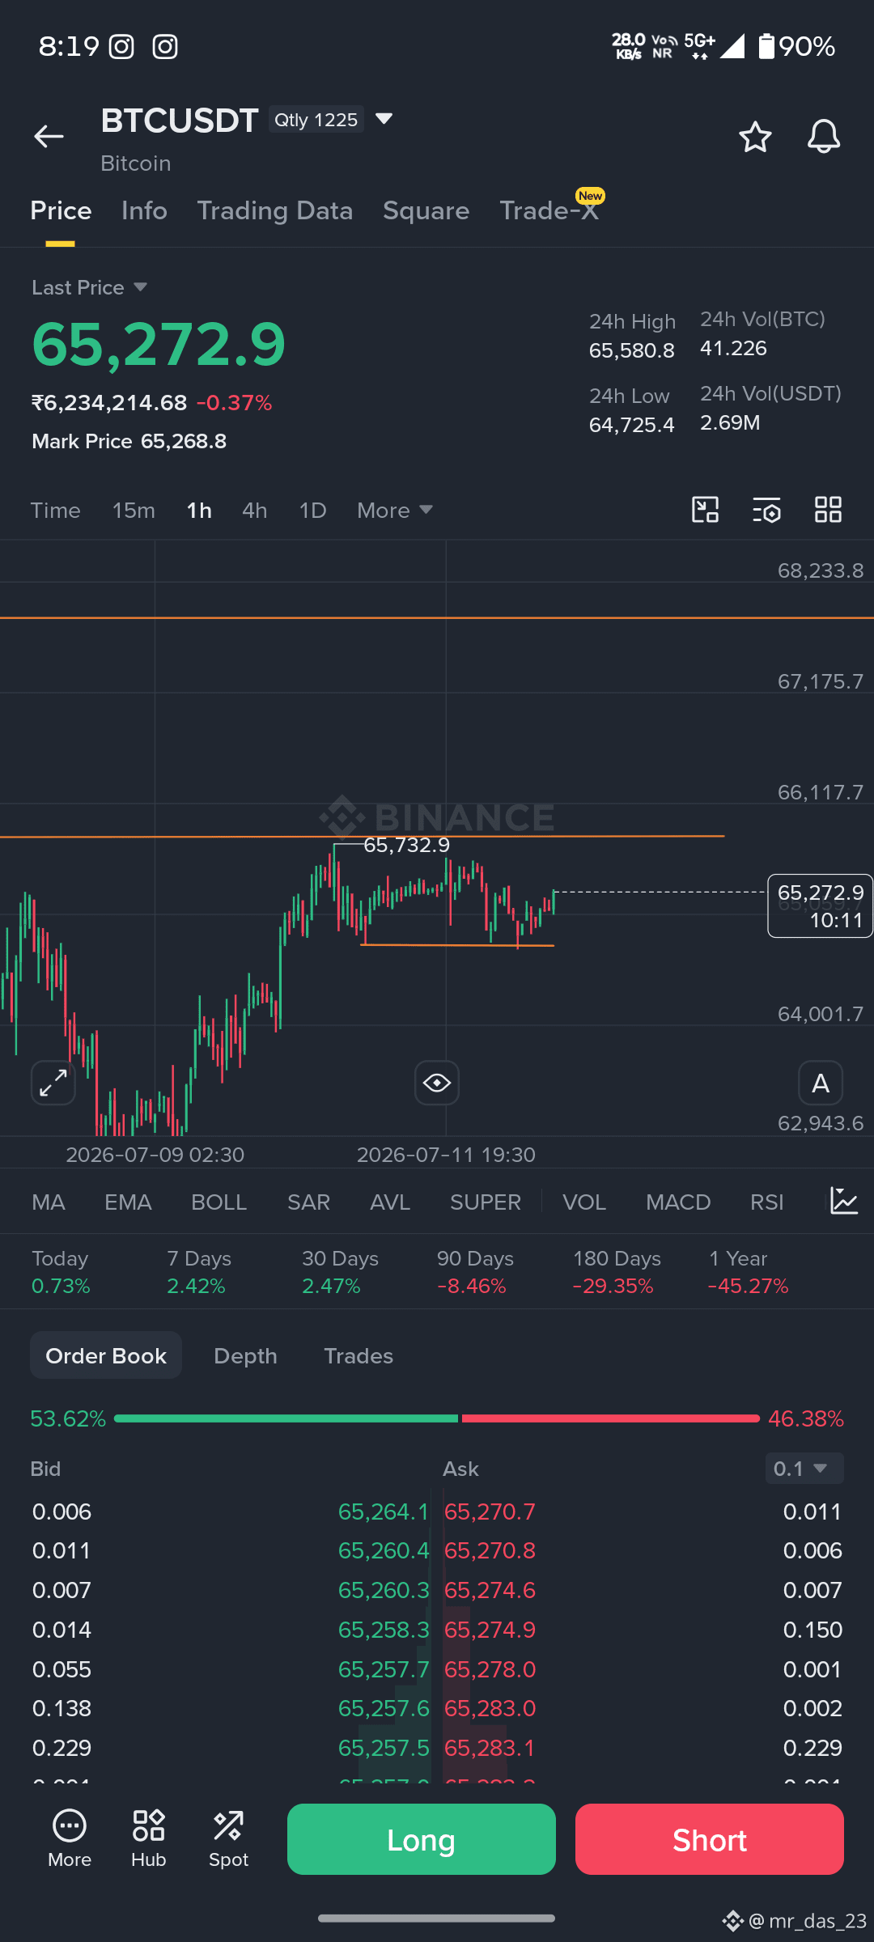Viewport: 874px width, 1942px height.
Task: Select 15m timeframe
Action: point(134,511)
